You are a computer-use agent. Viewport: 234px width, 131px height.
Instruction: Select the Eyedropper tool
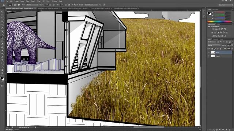2,28
